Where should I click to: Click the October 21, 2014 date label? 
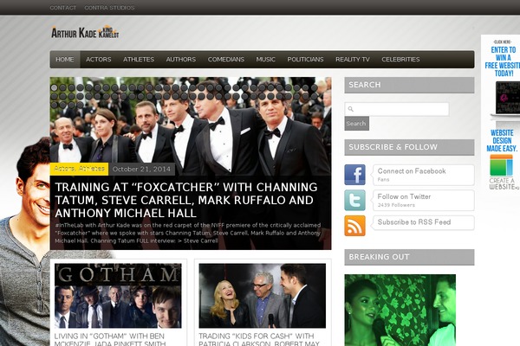tap(141, 169)
